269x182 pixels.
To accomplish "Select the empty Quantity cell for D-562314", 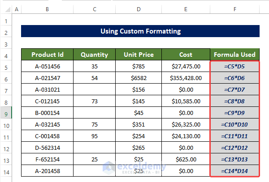I will (x=94, y=148).
